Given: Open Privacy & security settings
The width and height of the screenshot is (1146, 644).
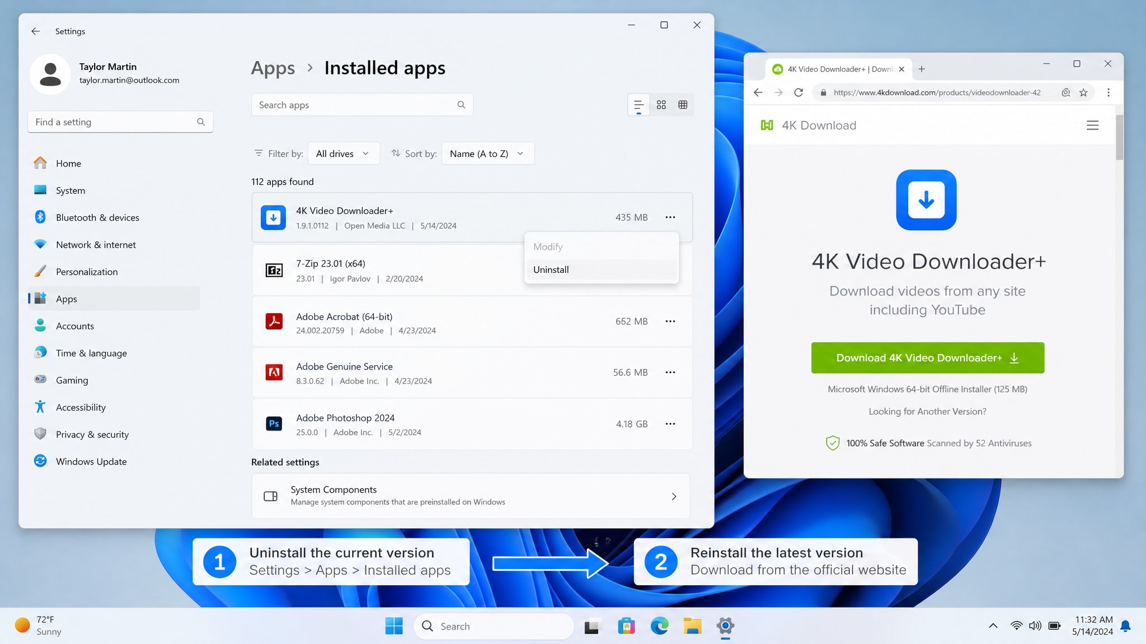Looking at the screenshot, I should tap(114, 434).
